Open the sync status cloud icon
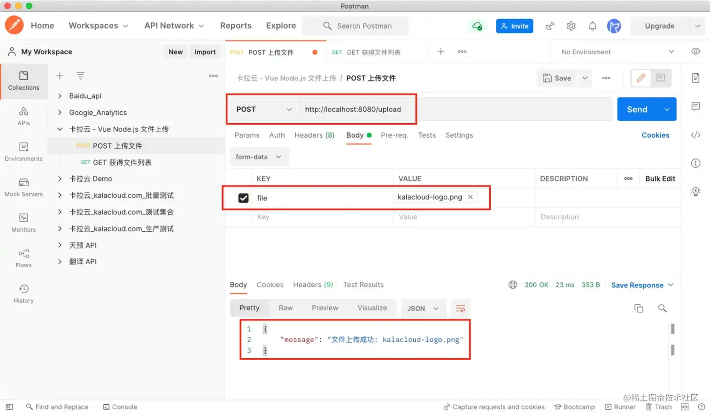Image resolution: width=710 pixels, height=414 pixels. (x=477, y=26)
